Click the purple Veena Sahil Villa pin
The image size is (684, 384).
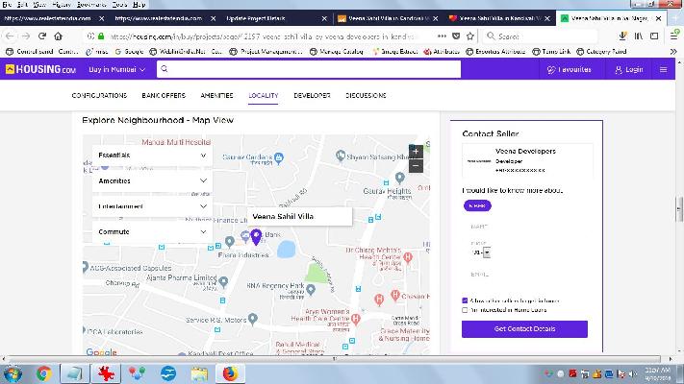[x=256, y=237]
